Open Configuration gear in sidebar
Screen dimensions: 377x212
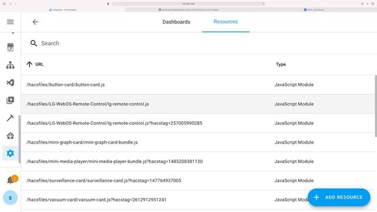tap(10, 153)
